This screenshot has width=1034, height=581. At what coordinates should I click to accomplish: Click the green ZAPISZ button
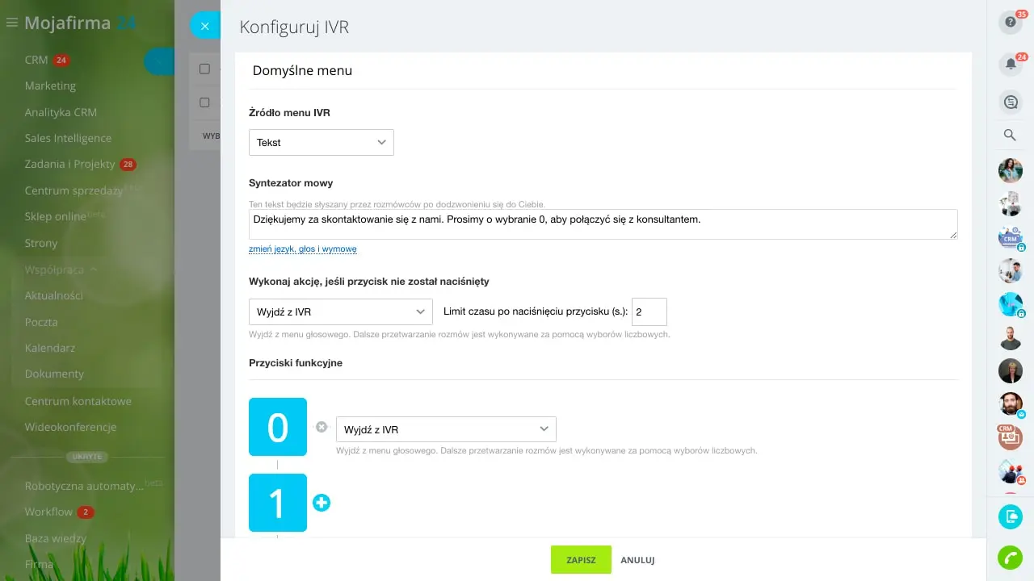pyautogui.click(x=581, y=560)
